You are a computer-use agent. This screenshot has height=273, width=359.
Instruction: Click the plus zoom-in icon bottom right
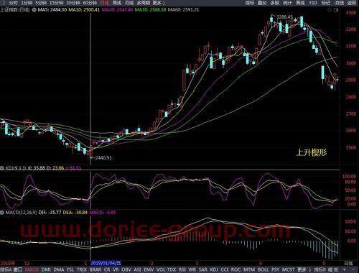click(x=344, y=270)
